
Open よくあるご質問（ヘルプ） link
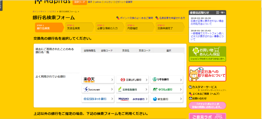[x=206, y=94]
